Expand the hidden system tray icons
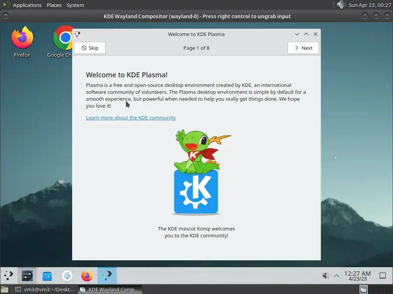Viewport: 393px width, 294px height. tap(337, 276)
